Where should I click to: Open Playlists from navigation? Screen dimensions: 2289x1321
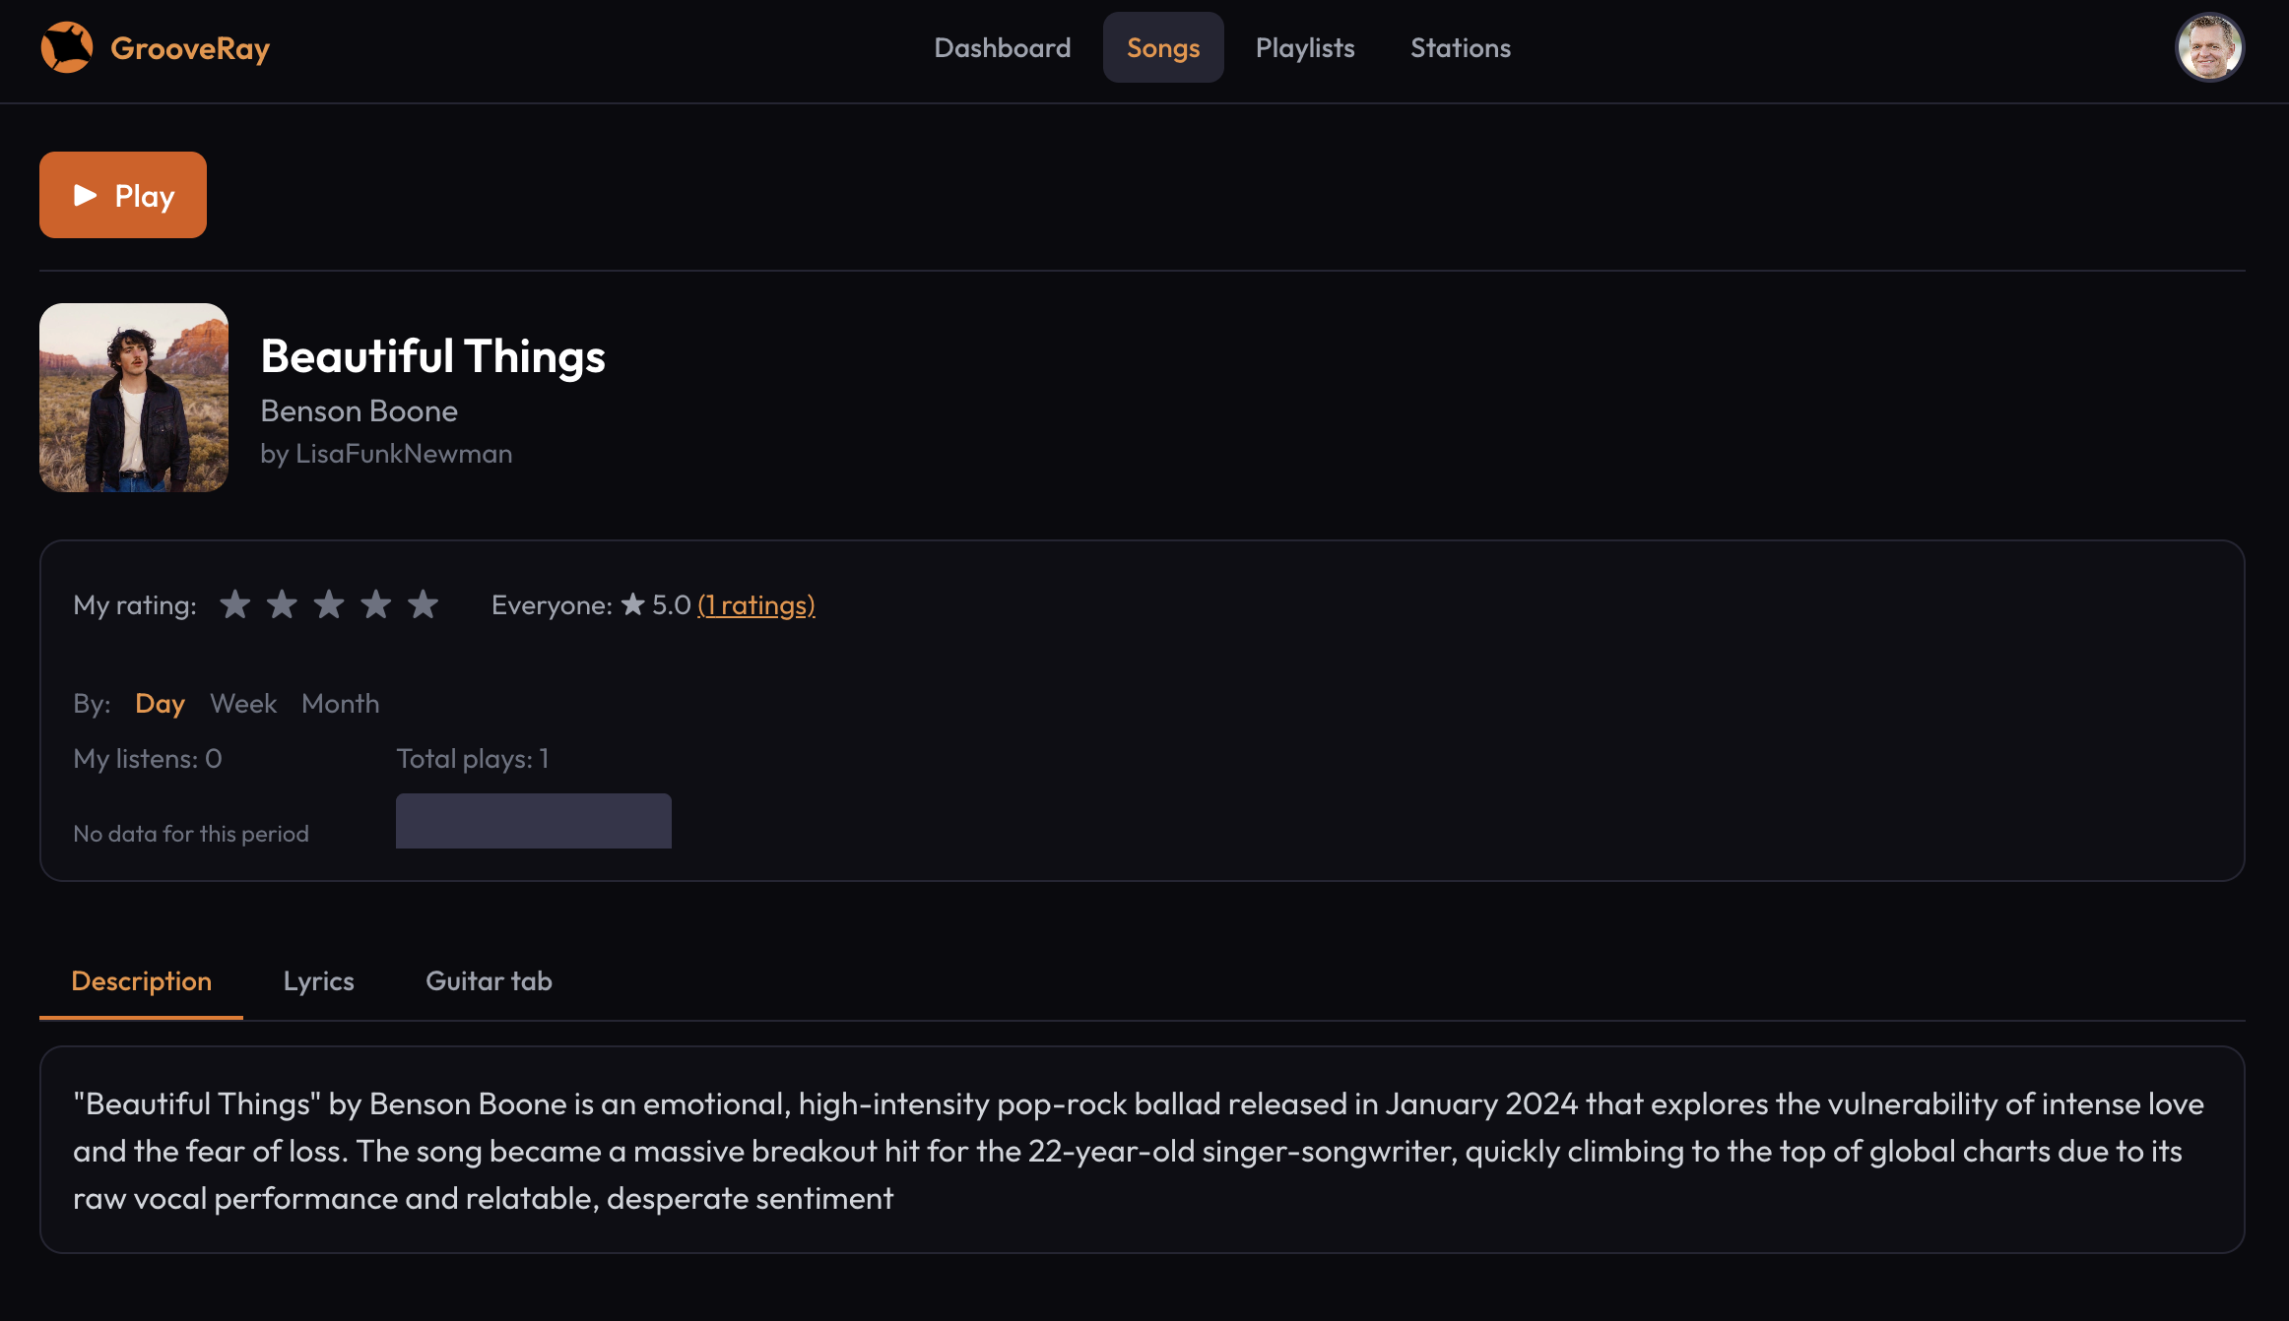[1305, 48]
